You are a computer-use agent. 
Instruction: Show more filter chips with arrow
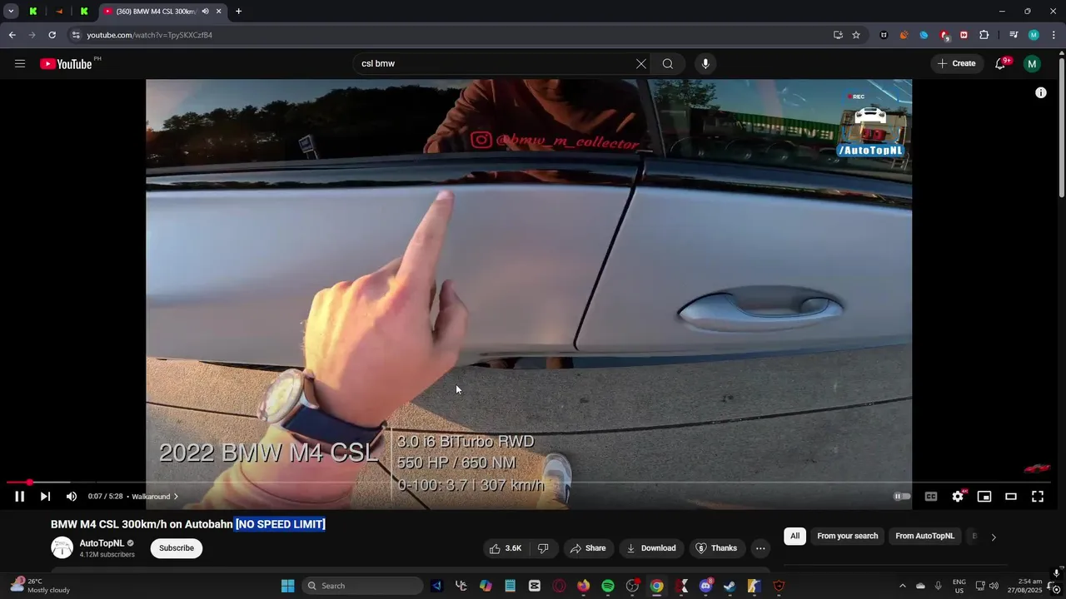[994, 537]
